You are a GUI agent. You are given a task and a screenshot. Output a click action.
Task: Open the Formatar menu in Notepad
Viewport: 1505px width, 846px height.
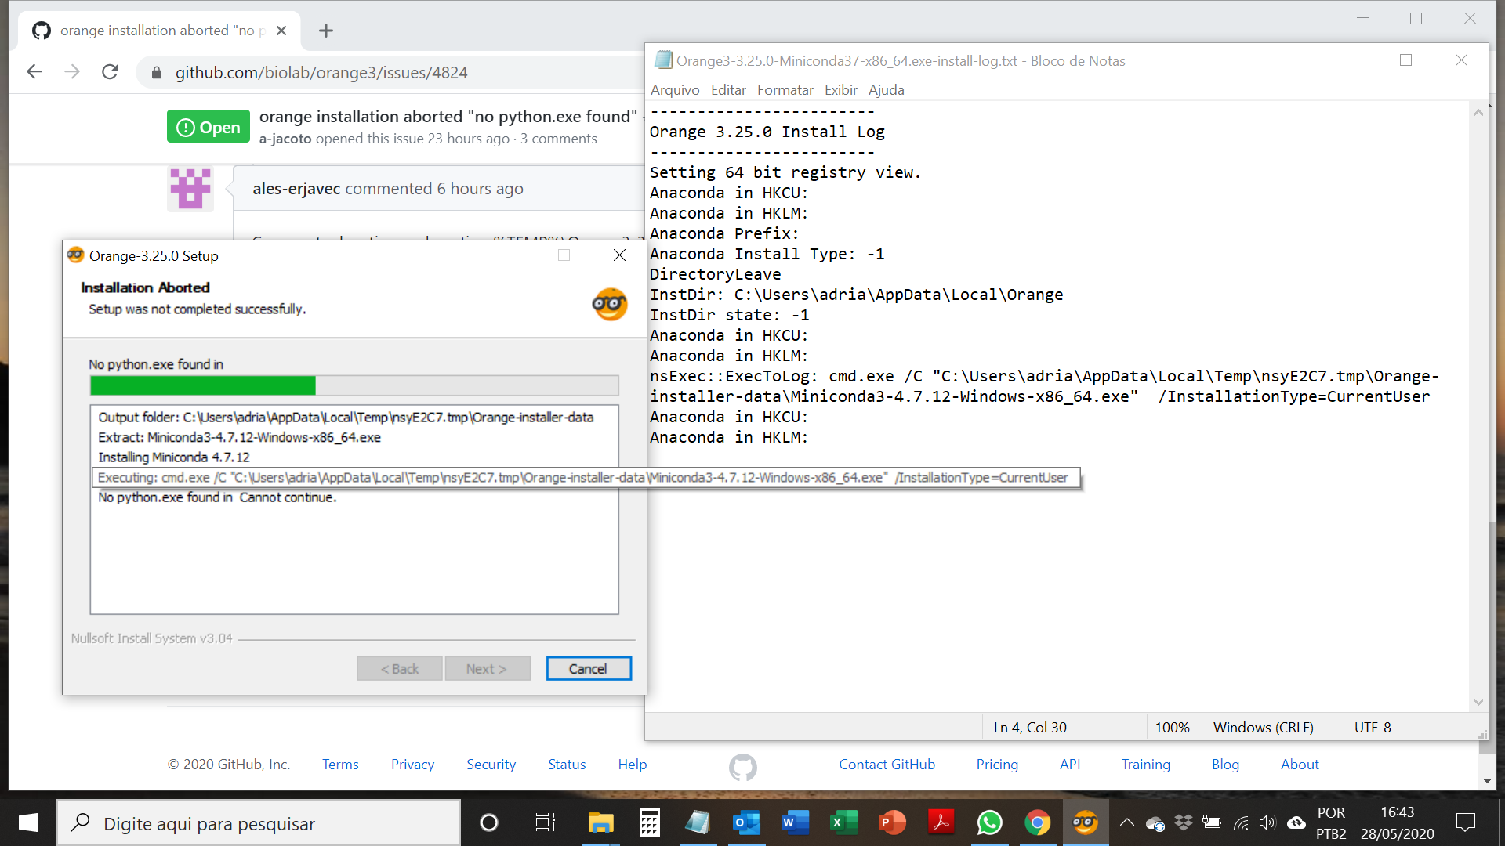coord(785,90)
